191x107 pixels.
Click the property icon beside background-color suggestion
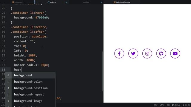coord(8,82)
